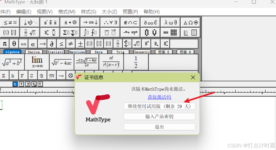Insert the right arrow from small bar
Screen dimensions: 276x150
42,44
